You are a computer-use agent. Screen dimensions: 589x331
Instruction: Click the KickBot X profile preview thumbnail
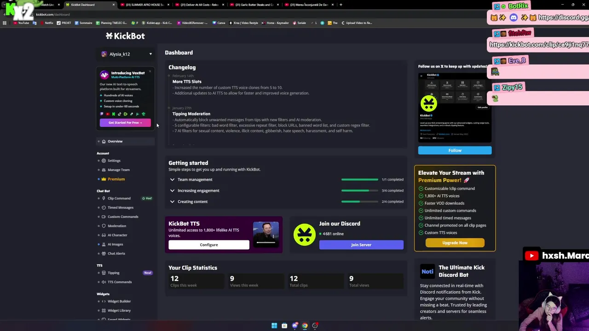click(455, 107)
